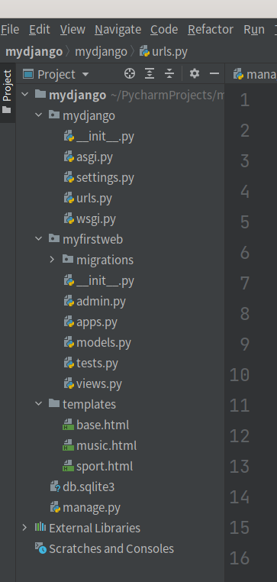Open the Project view dropdown arrow

pyautogui.click(x=85, y=74)
